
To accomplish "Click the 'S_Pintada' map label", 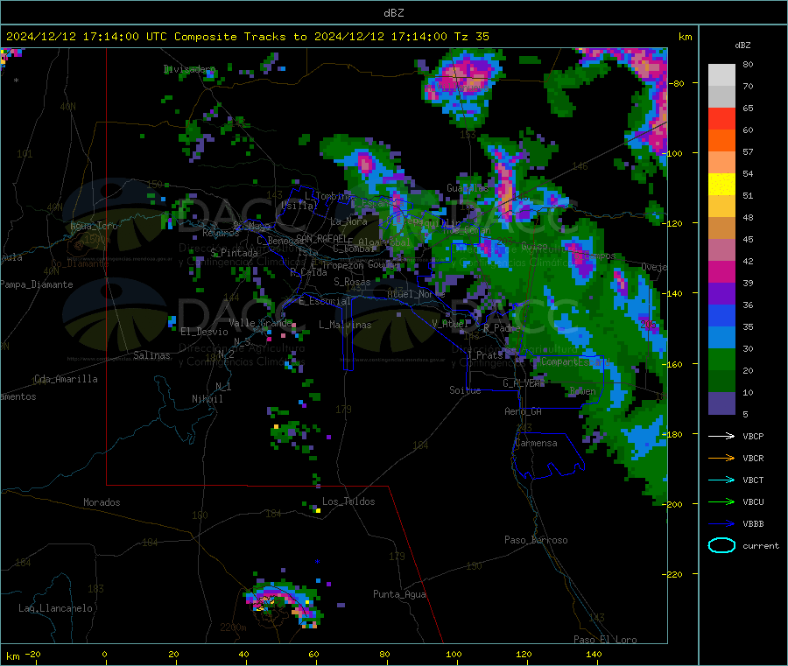I will pos(234,253).
